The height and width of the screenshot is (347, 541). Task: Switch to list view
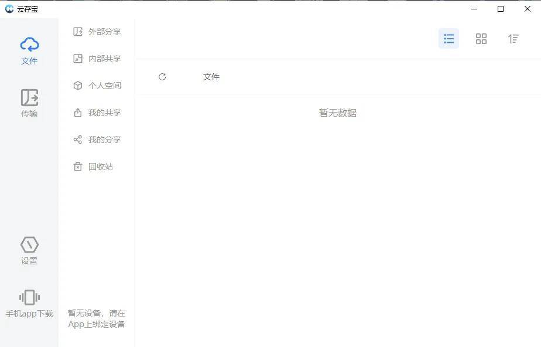pos(448,38)
